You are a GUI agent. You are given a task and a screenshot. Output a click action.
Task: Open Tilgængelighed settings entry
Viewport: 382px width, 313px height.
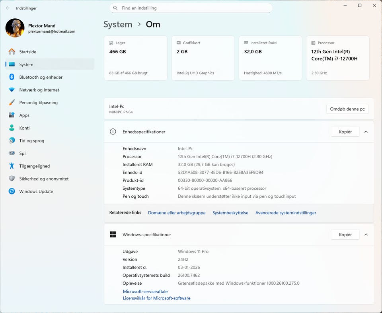(50, 166)
